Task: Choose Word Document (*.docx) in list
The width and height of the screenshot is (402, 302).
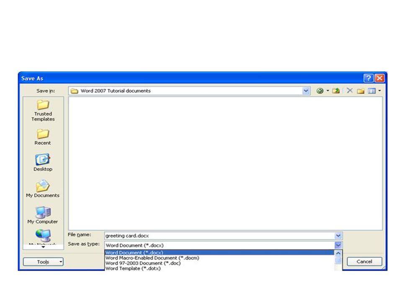Action: pos(219,253)
